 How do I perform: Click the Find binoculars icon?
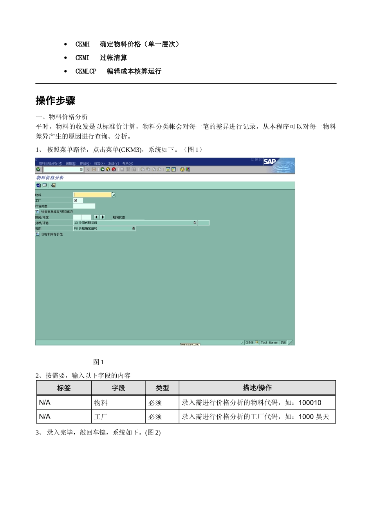click(128, 169)
